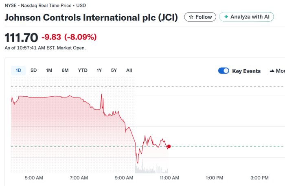Screen dimensions: 285x186
Task: Select the 1D range tab
Action: 18,70
